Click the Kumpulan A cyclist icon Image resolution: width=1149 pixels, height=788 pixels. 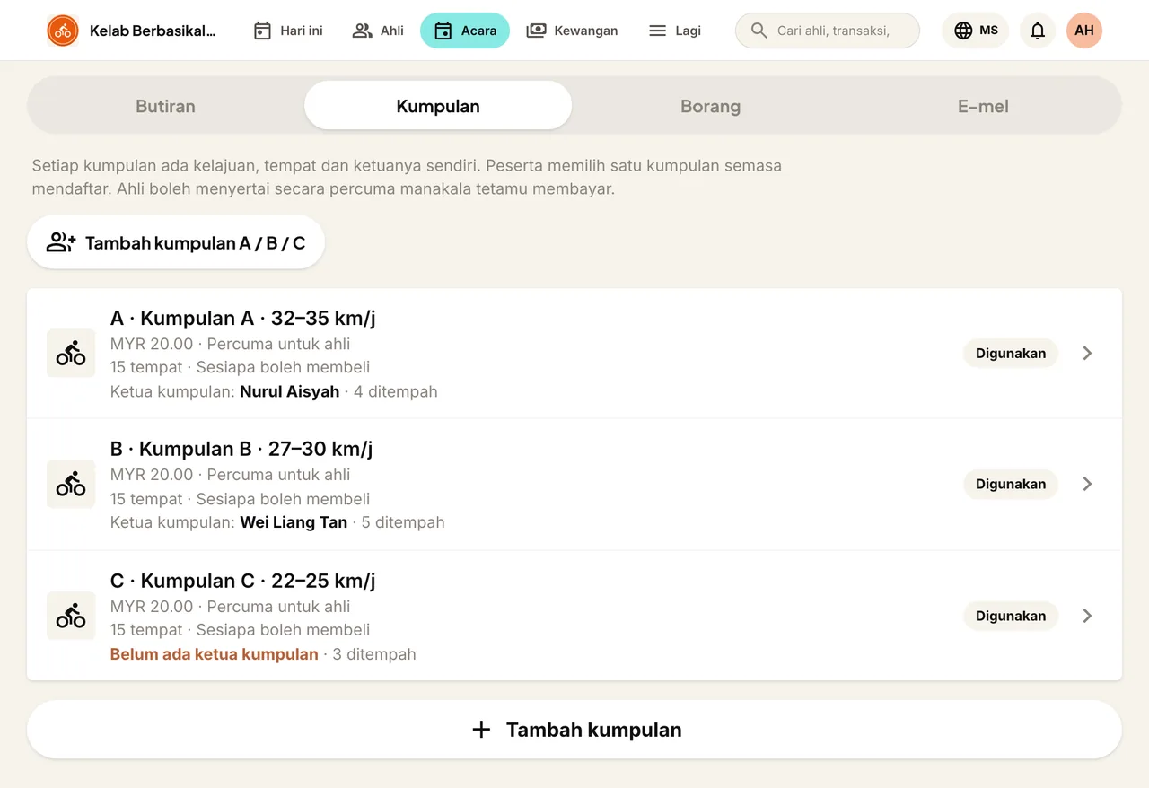click(71, 353)
